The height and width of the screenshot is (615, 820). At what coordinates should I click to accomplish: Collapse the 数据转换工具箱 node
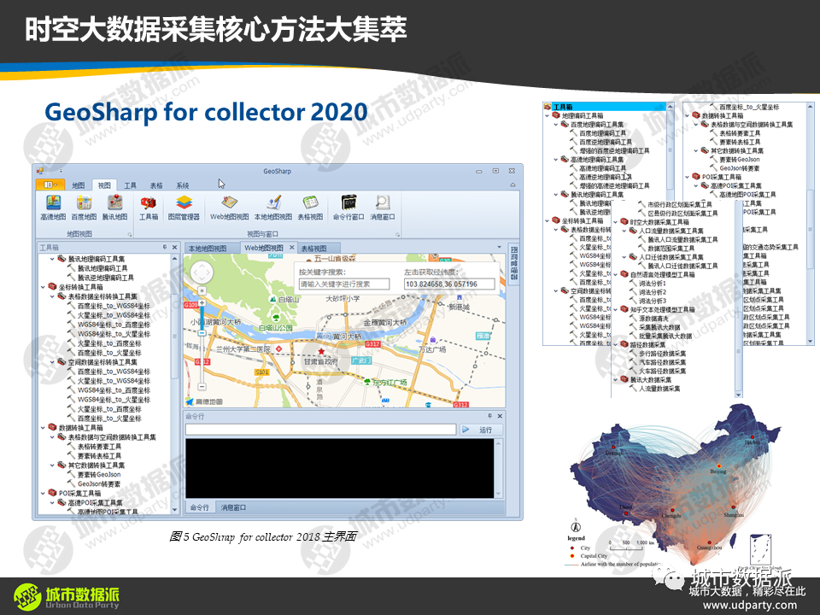43,428
